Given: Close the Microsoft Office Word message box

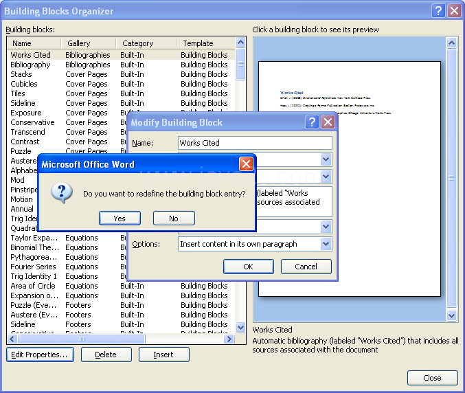Looking at the screenshot, I should [246, 164].
